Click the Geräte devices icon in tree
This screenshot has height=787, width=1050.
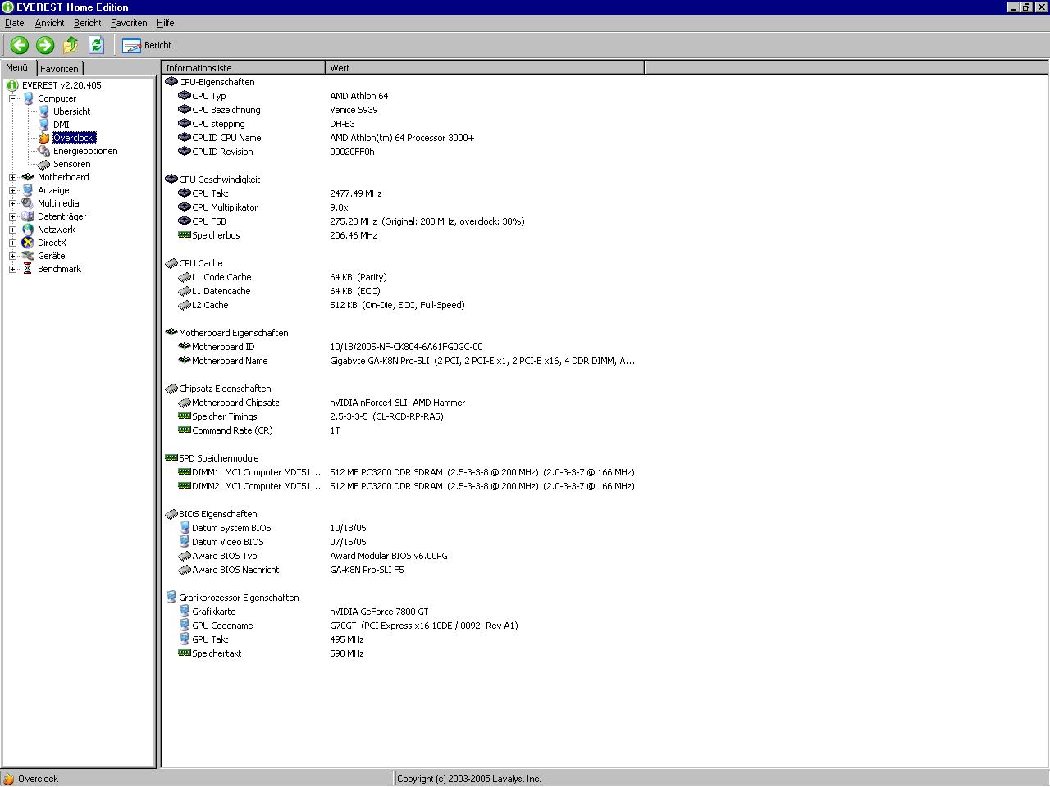click(x=28, y=256)
